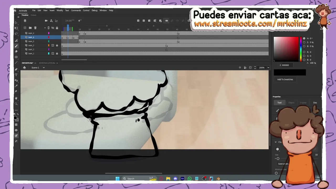Switch to the ESTATUA LZITO.fla document tab
336x189 pixels.
(x=47, y=63)
